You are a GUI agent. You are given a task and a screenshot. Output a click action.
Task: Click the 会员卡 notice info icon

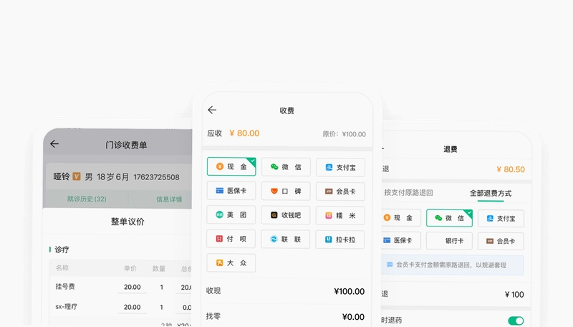coord(390,265)
